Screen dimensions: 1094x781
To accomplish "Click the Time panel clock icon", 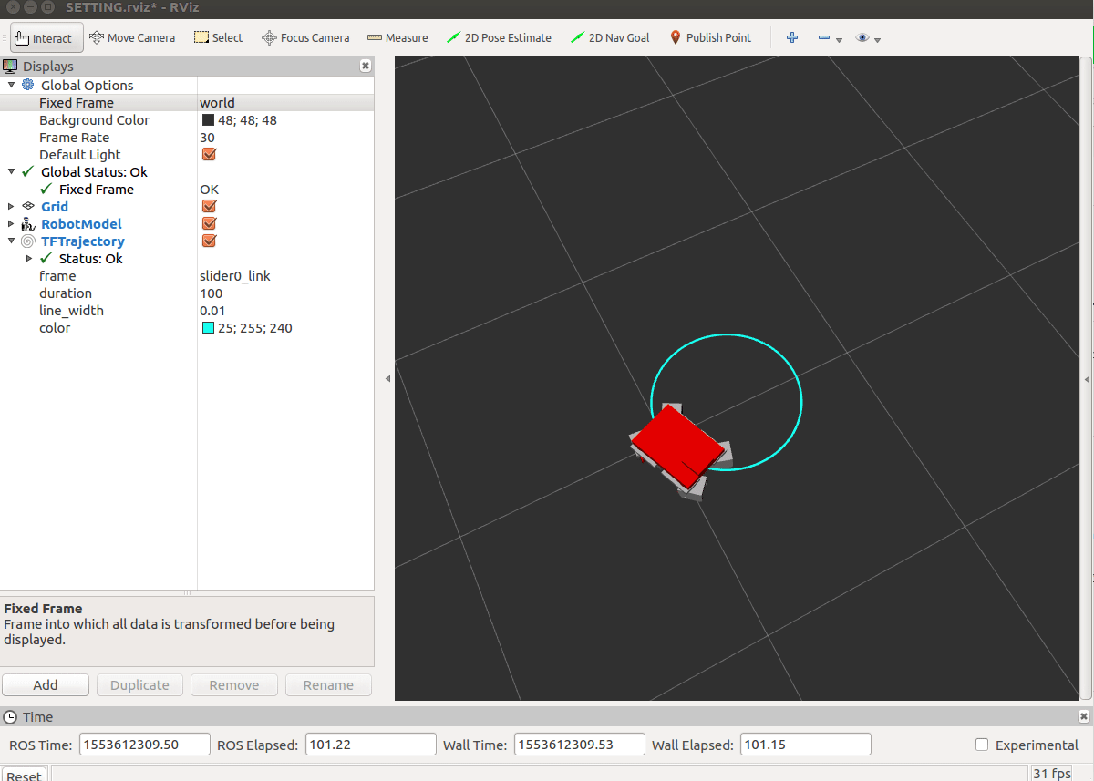I will point(10,716).
